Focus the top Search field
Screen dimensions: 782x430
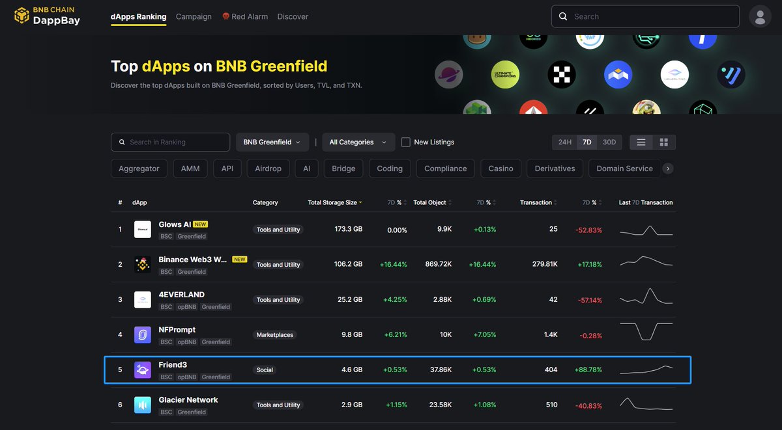pos(645,16)
